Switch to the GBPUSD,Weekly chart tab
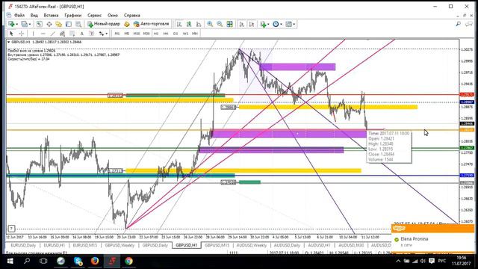This screenshot has width=478, height=269. click(x=119, y=245)
